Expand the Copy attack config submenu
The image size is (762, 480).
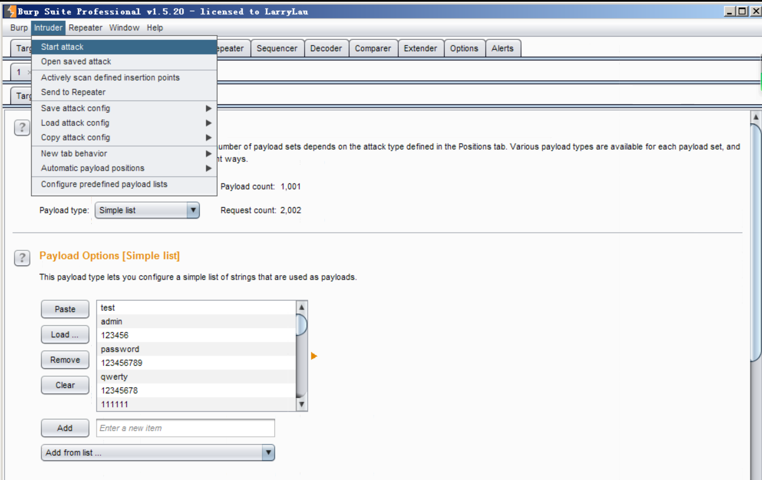124,138
